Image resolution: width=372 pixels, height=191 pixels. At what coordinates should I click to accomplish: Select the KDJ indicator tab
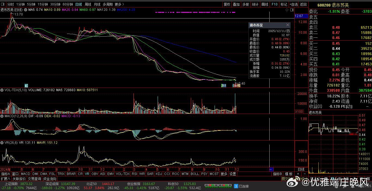coord(159,174)
